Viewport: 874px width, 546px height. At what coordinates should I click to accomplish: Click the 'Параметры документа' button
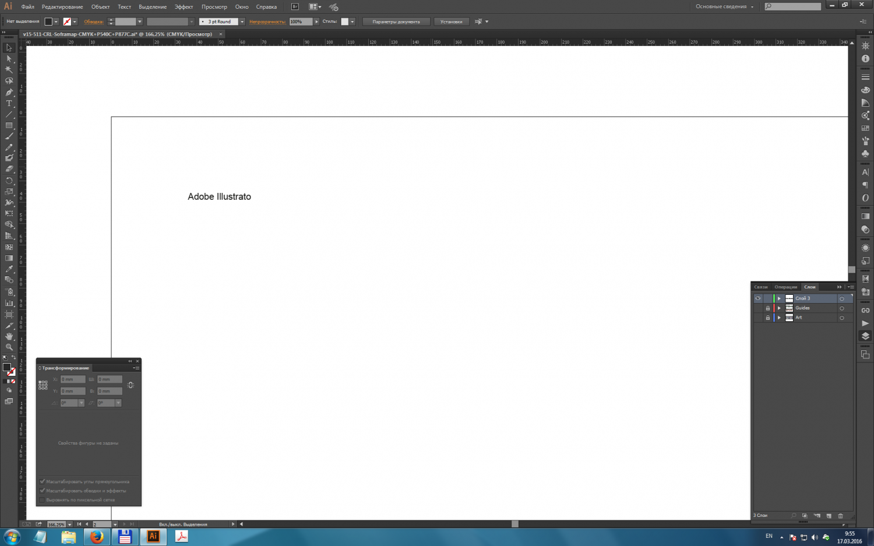tap(396, 22)
